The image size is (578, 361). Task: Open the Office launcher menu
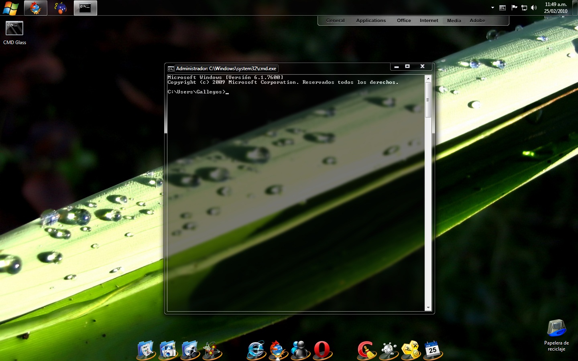[404, 20]
